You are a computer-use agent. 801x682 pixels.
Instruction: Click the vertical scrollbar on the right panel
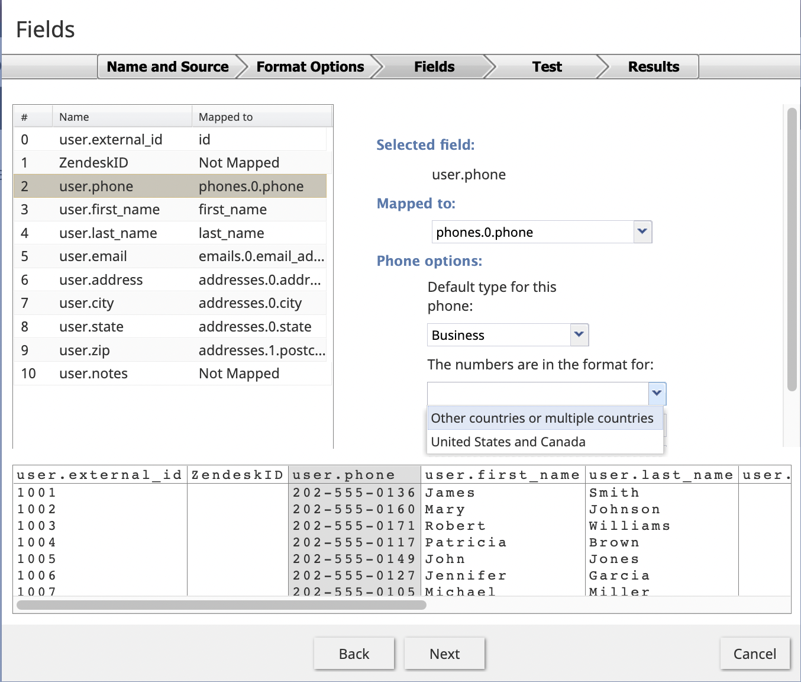(792, 249)
